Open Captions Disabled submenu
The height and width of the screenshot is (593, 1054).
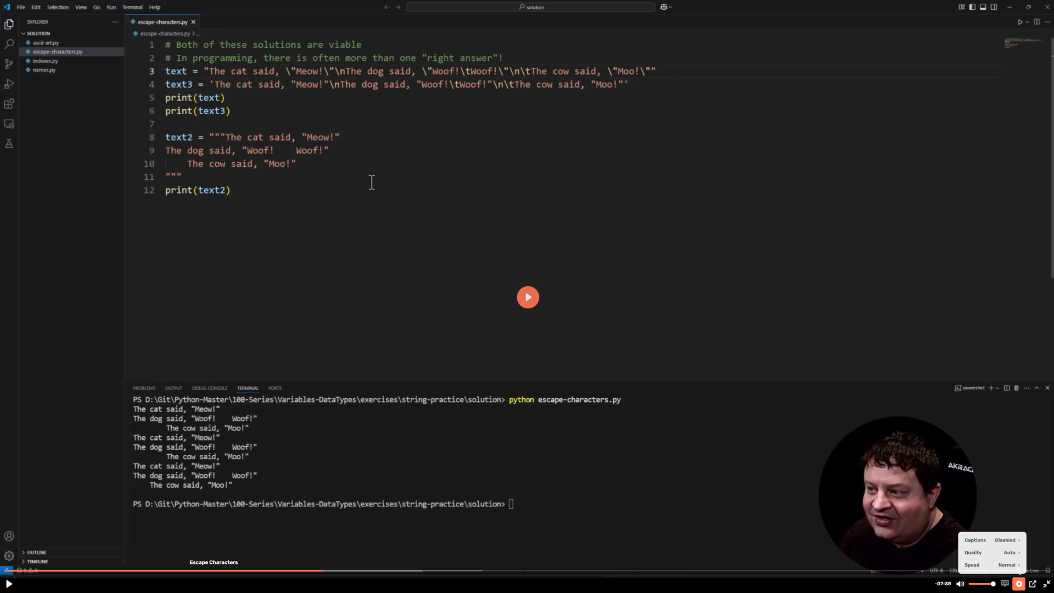click(x=992, y=540)
